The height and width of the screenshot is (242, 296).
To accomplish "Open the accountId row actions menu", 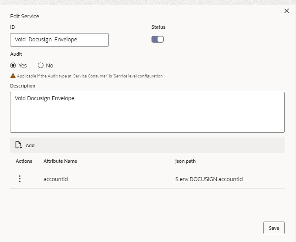I will click(x=20, y=179).
